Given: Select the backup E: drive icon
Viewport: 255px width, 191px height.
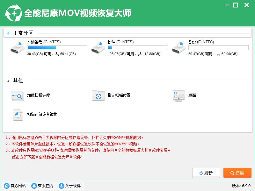Looking at the screenshot, I should tap(179, 48).
